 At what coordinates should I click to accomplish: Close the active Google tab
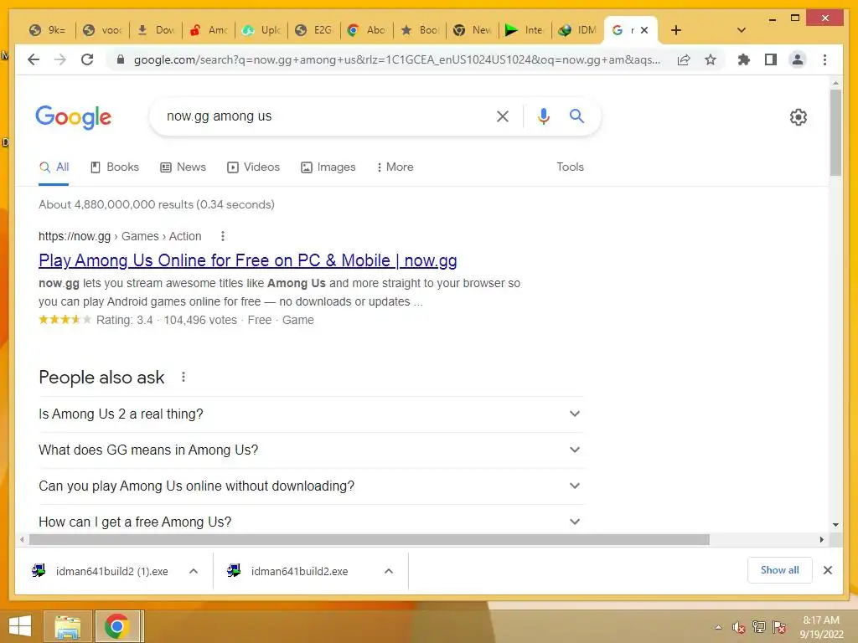644,30
